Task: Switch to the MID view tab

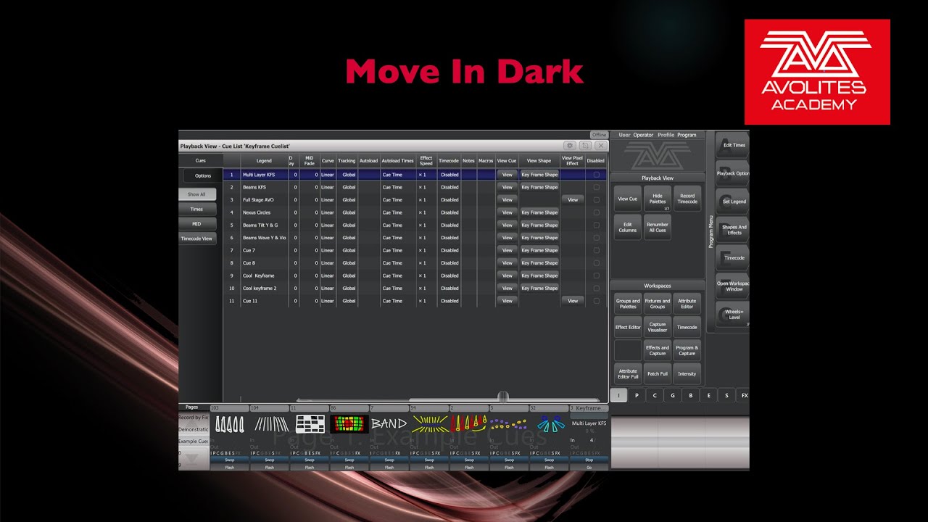Action: coord(197,224)
